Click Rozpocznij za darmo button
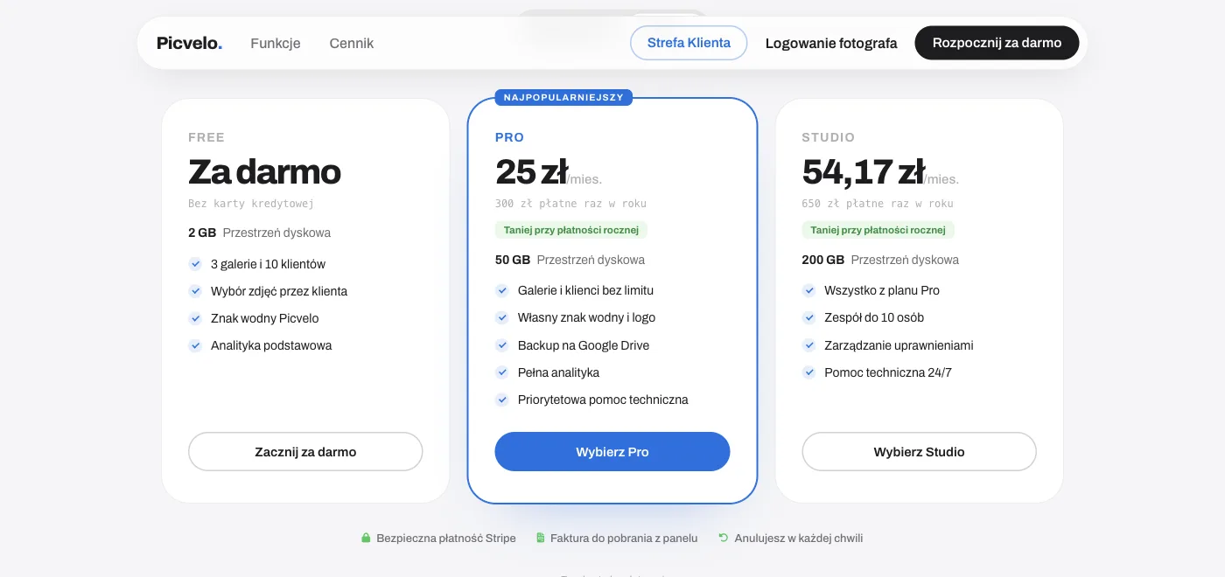The width and height of the screenshot is (1225, 577). tap(997, 43)
